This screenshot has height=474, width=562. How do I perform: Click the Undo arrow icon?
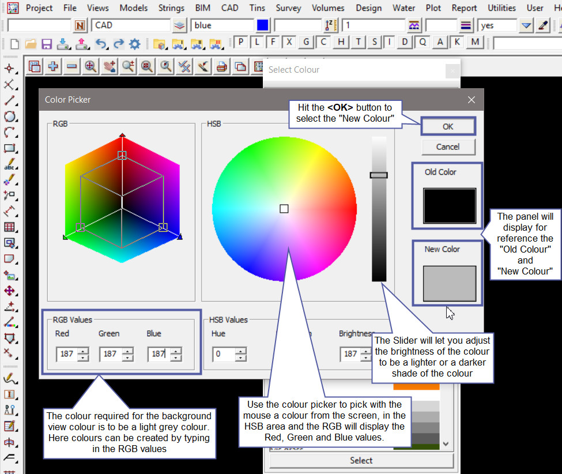tap(101, 43)
